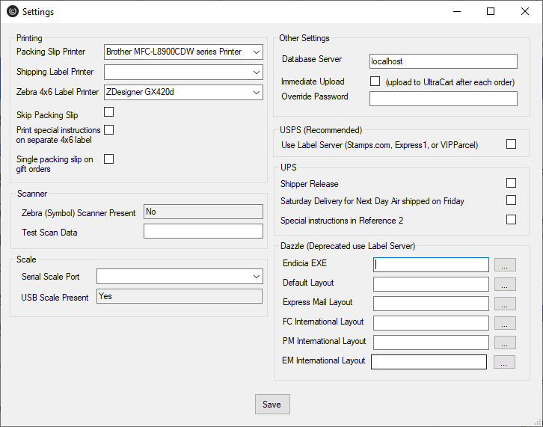Check Special instructions in Reference 2
This screenshot has width=543, height=427.
tap(511, 220)
